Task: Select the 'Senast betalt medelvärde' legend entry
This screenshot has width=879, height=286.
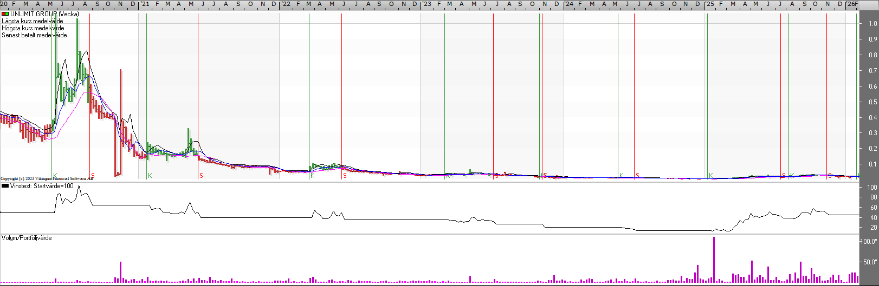Action: pyautogui.click(x=34, y=35)
